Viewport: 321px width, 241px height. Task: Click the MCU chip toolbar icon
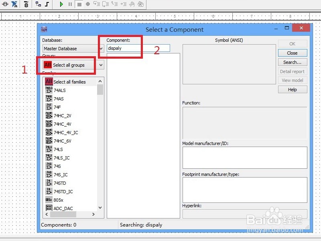click(26, 4)
